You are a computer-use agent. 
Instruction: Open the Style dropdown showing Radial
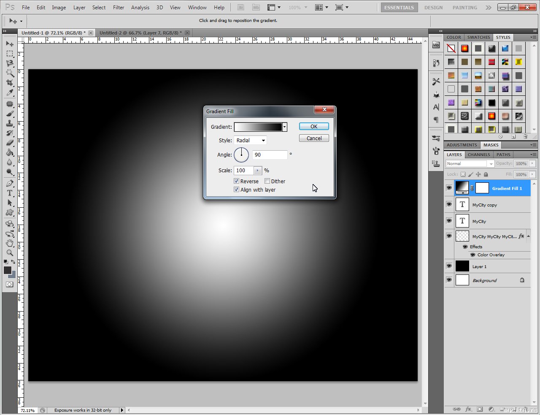(251, 141)
